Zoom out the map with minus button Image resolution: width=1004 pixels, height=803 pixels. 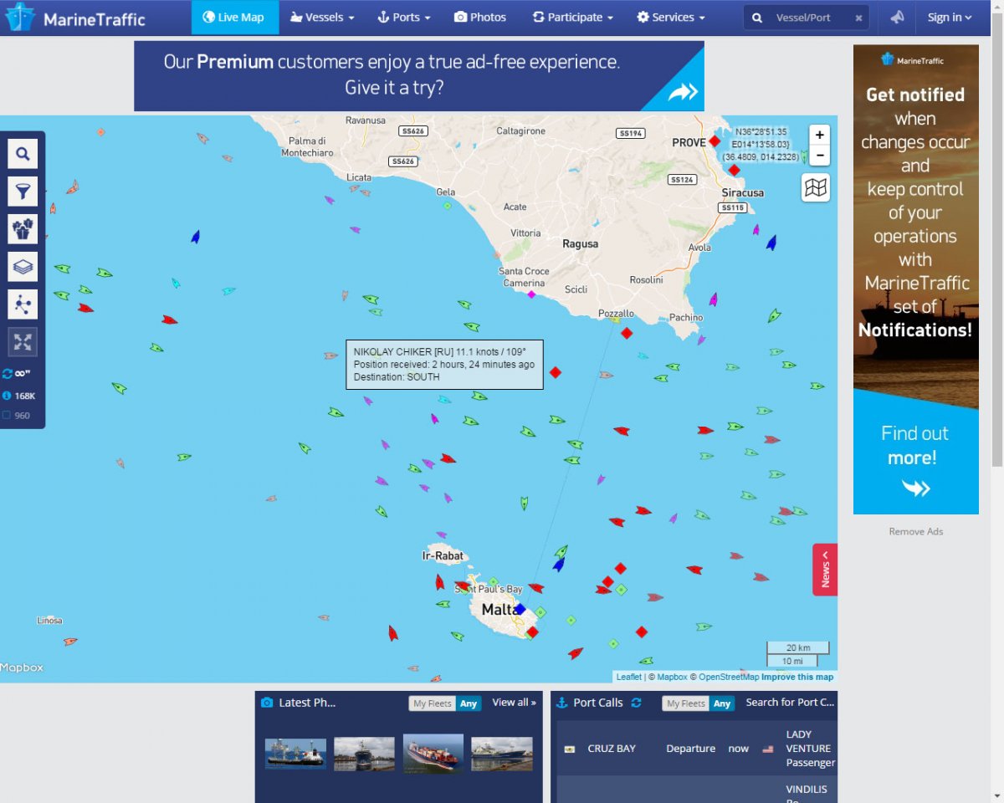(x=819, y=155)
